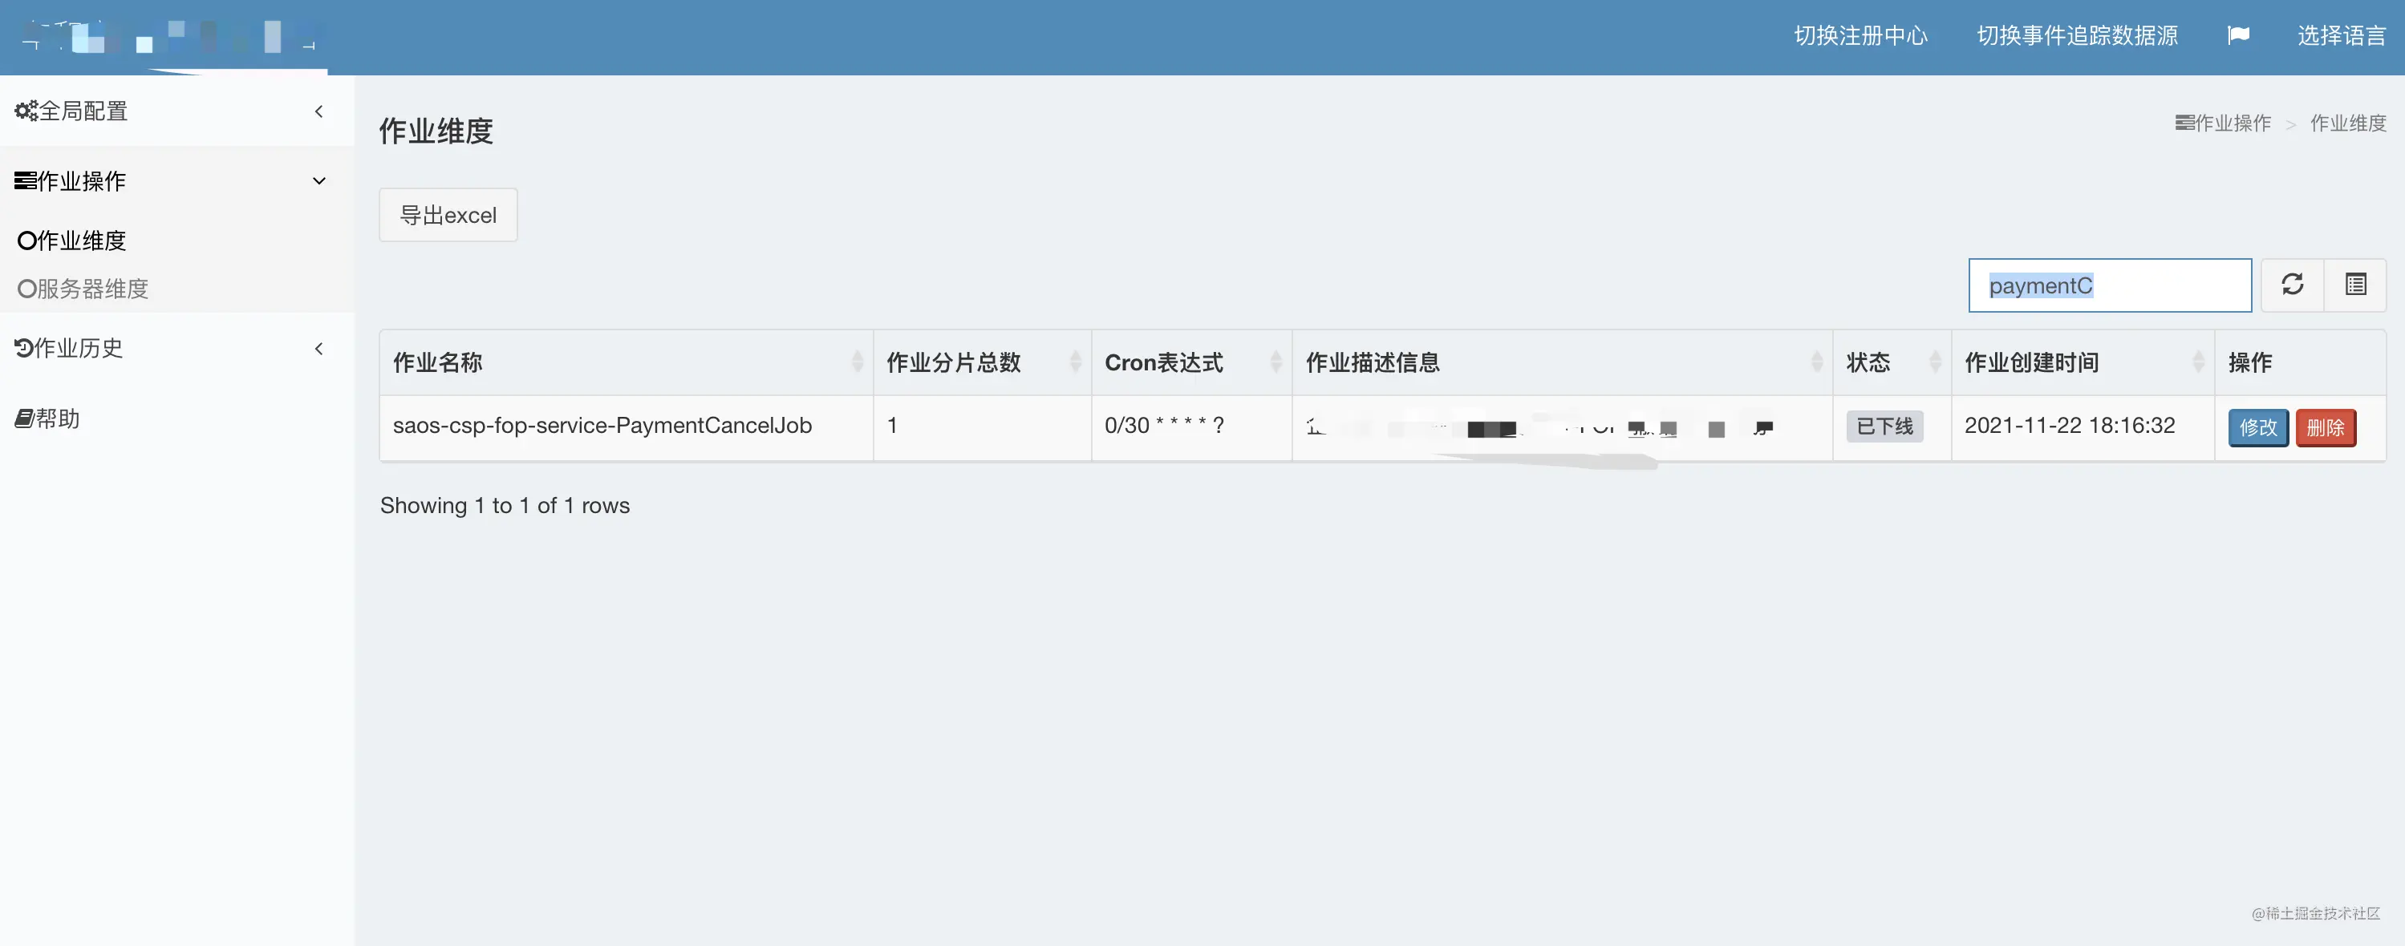Focus the paymentC search field
This screenshot has width=2405, height=946.
[x=2110, y=285]
